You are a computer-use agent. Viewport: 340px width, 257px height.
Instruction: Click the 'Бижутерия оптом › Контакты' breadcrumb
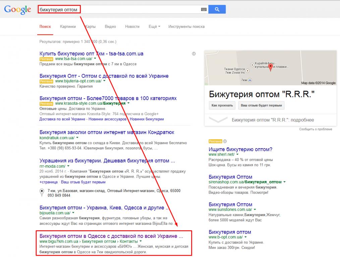coord(110,241)
